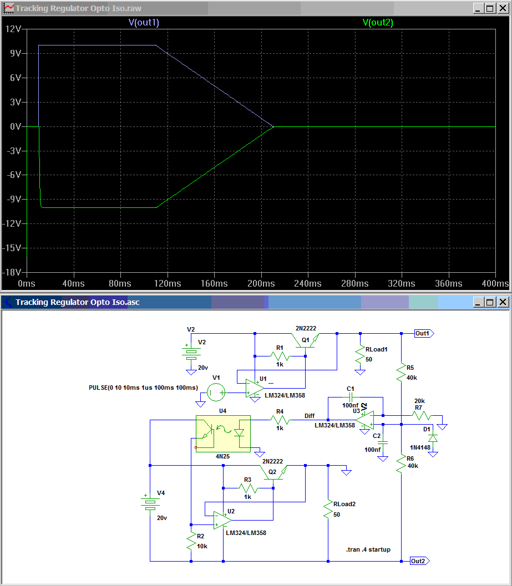Click the 12V label on vertical axis

click(x=13, y=29)
